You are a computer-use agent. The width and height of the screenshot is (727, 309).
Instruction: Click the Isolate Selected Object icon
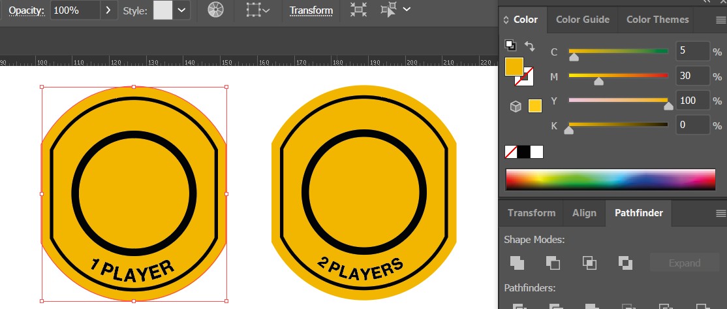358,10
